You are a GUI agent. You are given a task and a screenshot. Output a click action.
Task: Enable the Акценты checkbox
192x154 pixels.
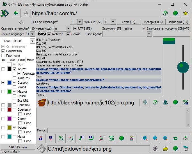coord(14,78)
